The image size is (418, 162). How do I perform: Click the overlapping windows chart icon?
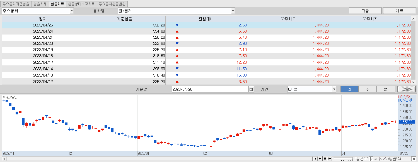[x=362, y=159]
